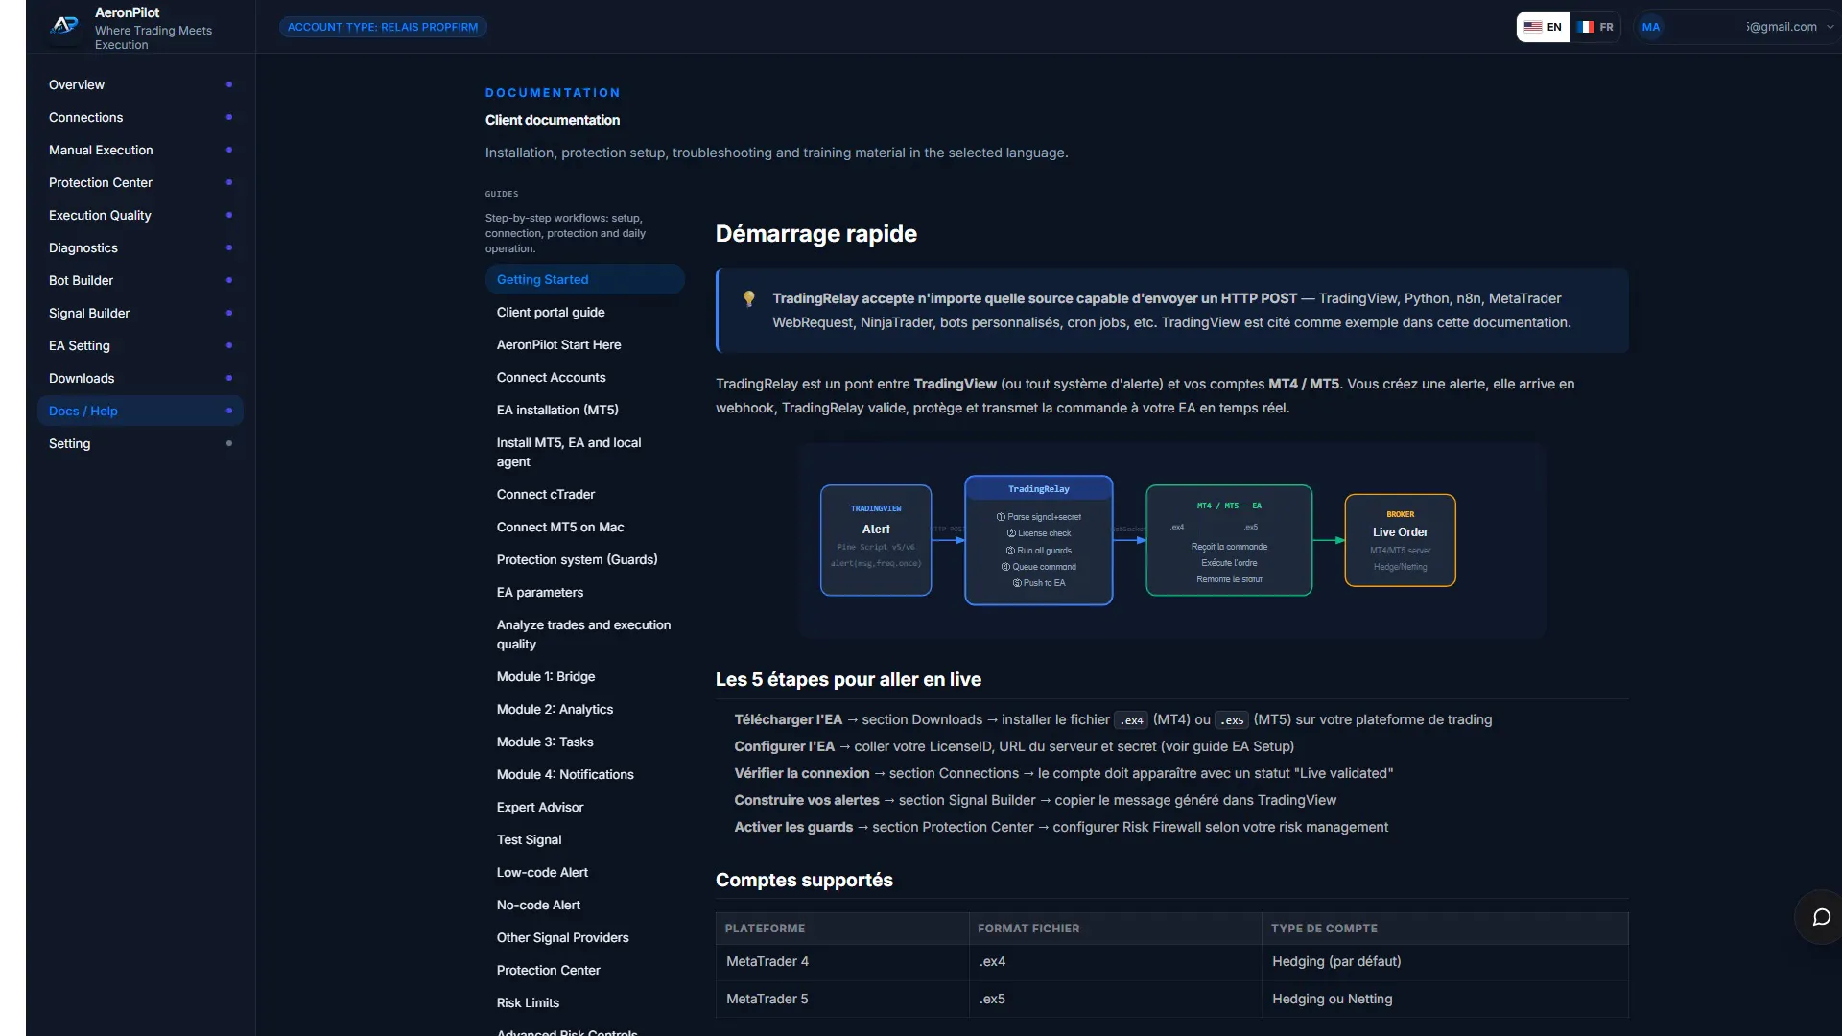
Task: Open Protection Center in the main sidebar
Action: (x=140, y=182)
